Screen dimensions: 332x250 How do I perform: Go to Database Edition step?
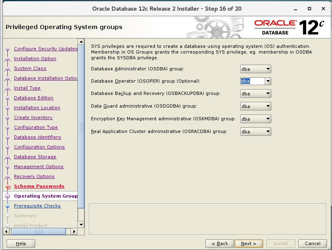tap(34, 98)
